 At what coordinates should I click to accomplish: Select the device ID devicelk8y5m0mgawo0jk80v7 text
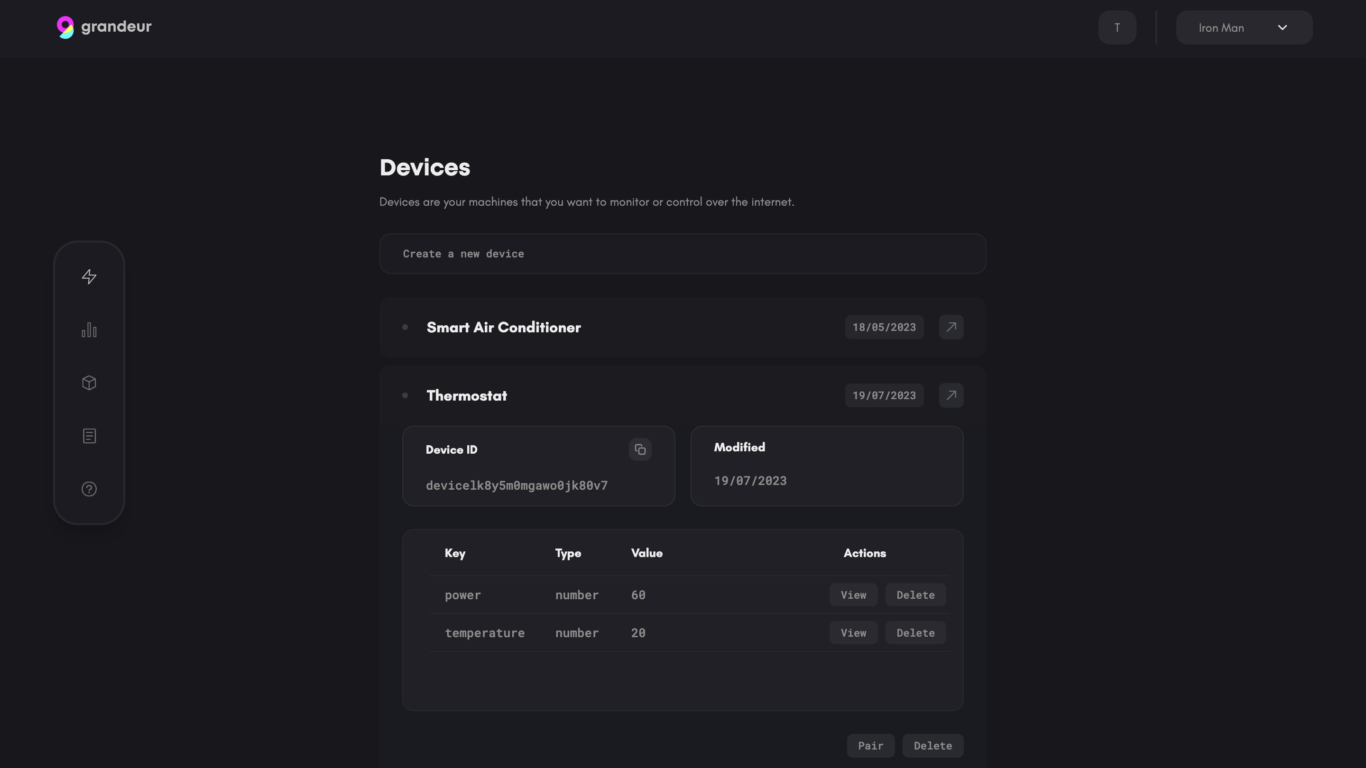click(x=517, y=485)
